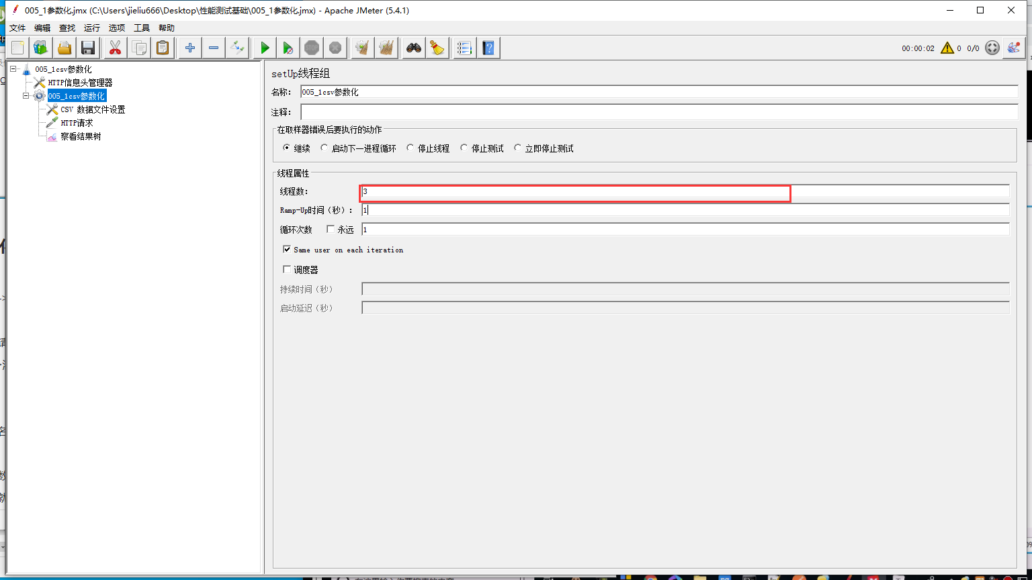This screenshot has width=1032, height=580.
Task: Click the 循环次数 loop count field
Action: tap(685, 230)
